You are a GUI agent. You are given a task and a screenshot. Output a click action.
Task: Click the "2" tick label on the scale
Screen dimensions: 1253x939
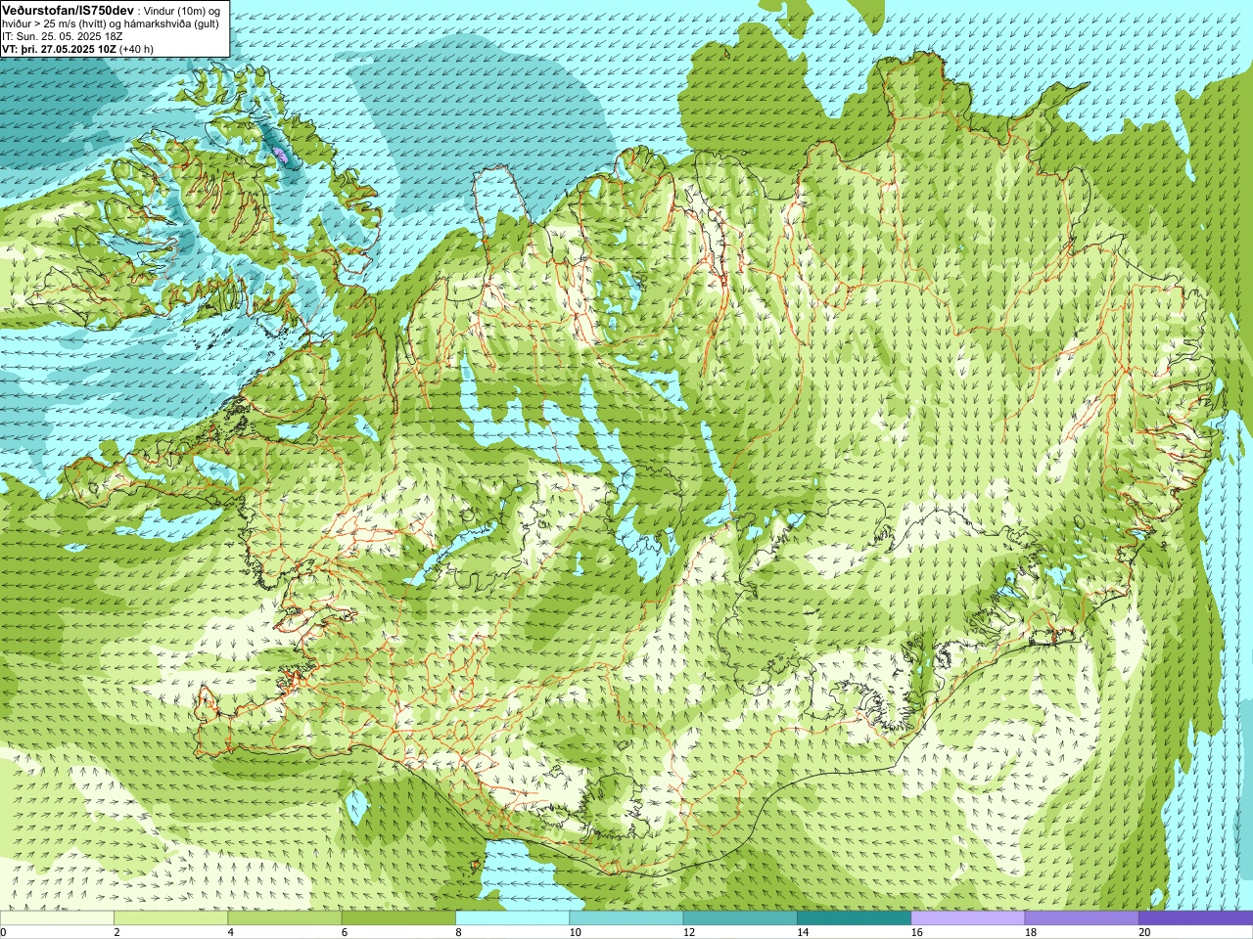tap(116, 932)
